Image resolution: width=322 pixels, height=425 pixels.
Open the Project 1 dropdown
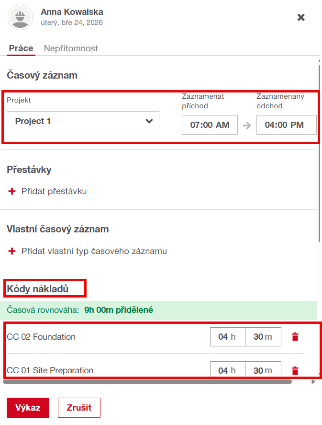(83, 121)
